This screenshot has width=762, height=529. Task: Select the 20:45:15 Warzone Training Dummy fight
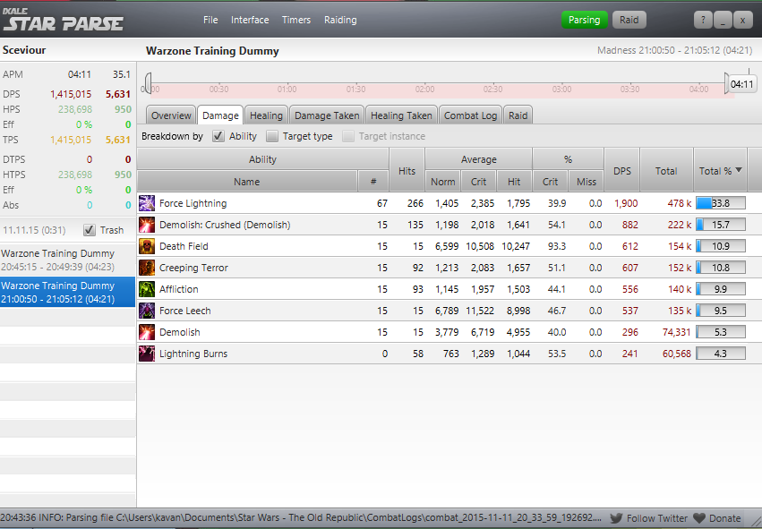tap(67, 260)
